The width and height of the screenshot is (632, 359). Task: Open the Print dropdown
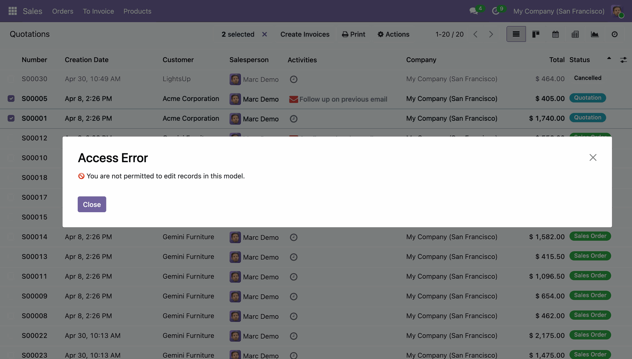point(354,34)
